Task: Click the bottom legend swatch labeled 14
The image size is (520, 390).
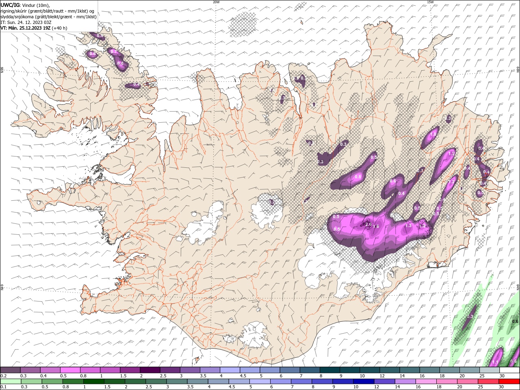Action: tap(405, 381)
